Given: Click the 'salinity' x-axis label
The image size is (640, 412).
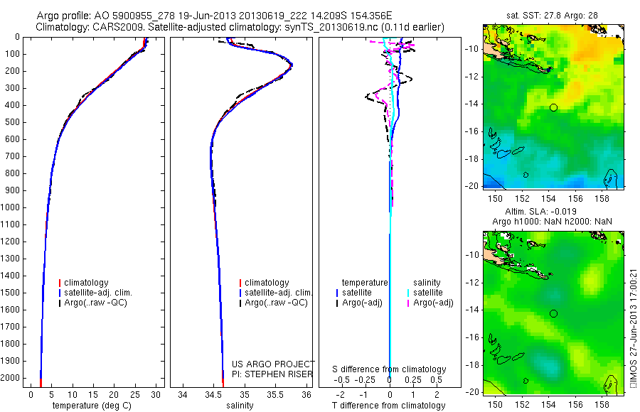Looking at the screenshot, I should click(x=240, y=406).
